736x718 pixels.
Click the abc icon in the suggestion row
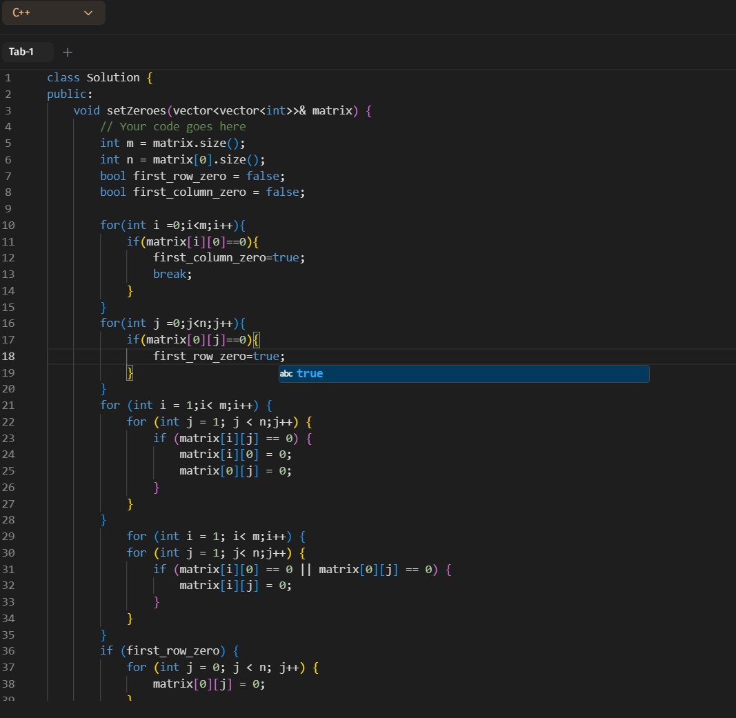pos(286,374)
